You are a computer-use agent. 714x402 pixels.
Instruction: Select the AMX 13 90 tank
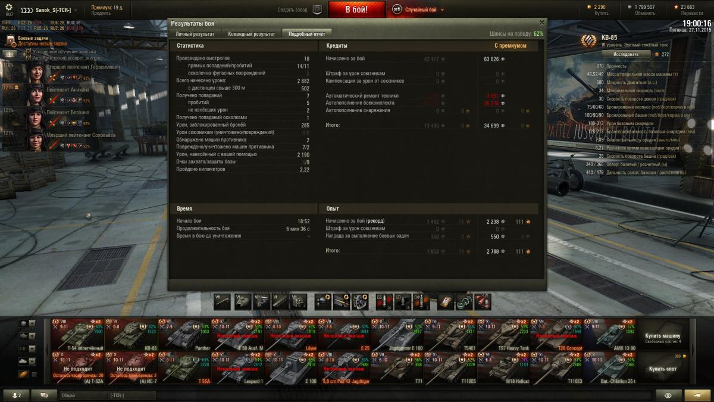610,335
